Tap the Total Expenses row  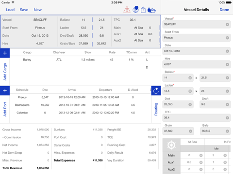[78, 160]
